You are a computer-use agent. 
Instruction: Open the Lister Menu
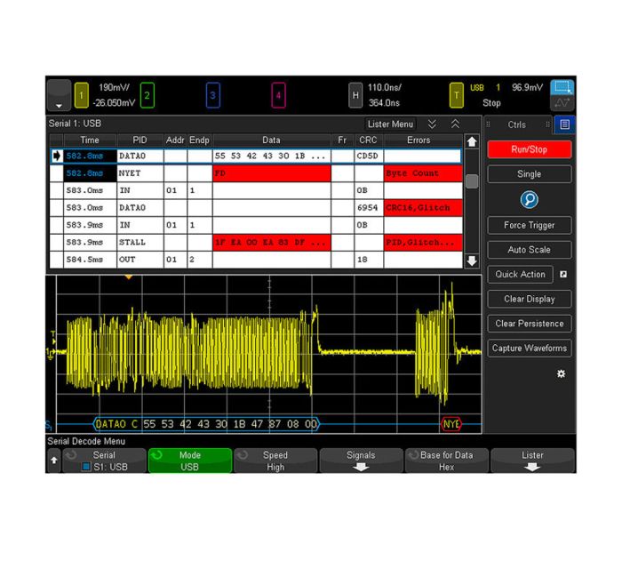390,124
